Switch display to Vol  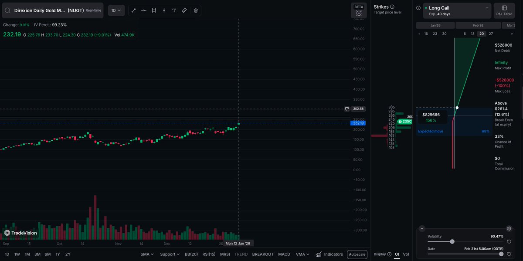pos(406,254)
